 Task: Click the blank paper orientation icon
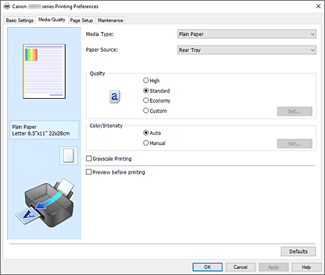pos(69,156)
